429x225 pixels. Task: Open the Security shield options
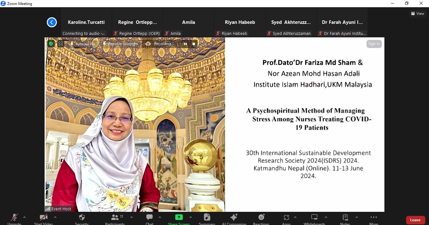click(82, 218)
